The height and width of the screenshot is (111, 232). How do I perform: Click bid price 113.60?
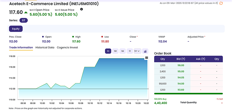181,90
